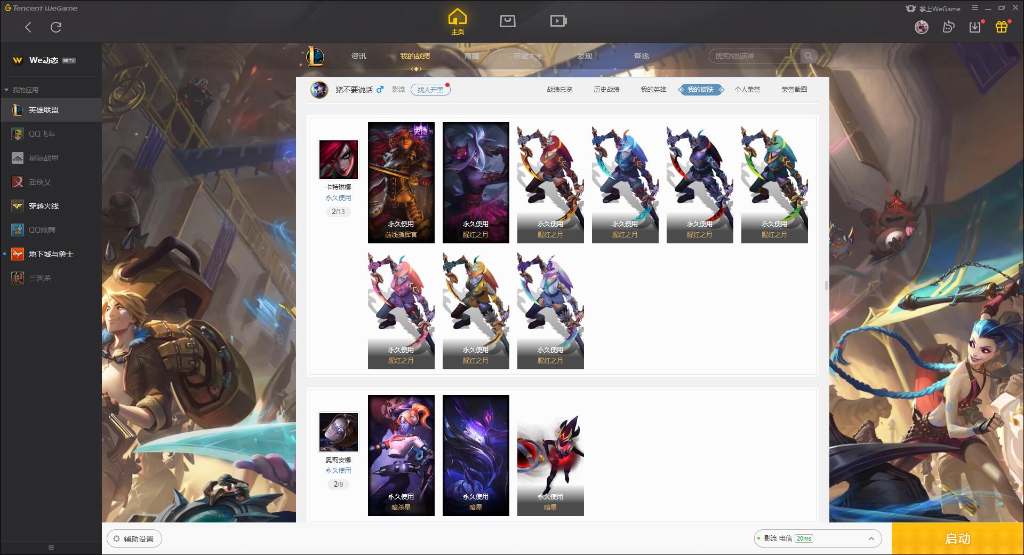Viewport: 1024px width, 555px height.
Task: Select 地下城与勇士 in the sidebar
Action: (x=51, y=254)
